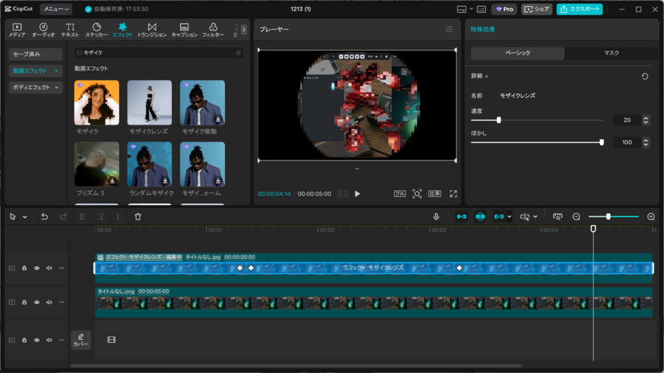This screenshot has width=664, height=373.
Task: Expand the ボディエフェクト category
Action: pyautogui.click(x=36, y=87)
